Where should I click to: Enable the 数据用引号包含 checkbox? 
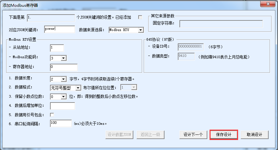point(52,115)
